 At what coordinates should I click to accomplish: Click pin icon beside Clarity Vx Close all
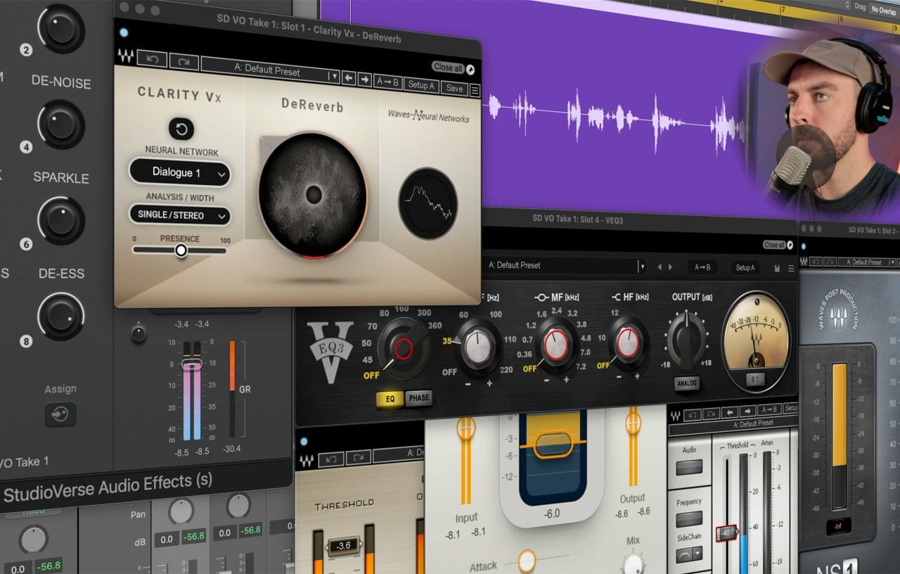tap(470, 69)
